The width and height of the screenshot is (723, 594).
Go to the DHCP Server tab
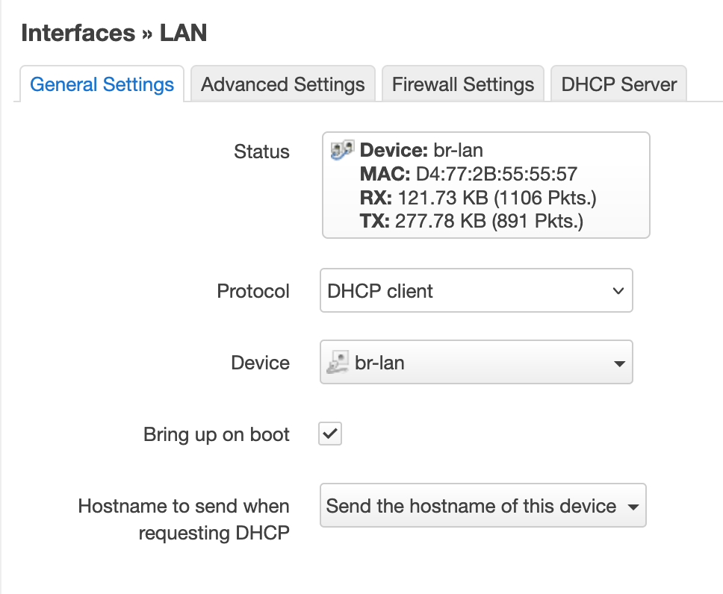[x=618, y=84]
